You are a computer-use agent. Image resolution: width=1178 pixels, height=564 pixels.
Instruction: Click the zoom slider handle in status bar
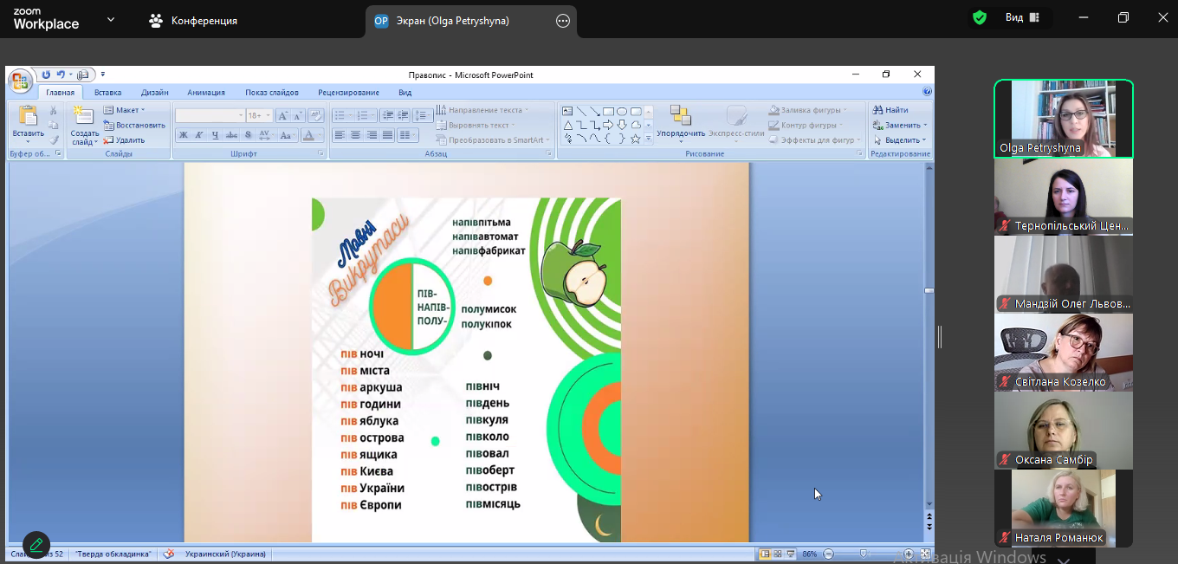(x=864, y=554)
